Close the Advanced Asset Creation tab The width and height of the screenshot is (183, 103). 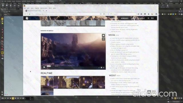click(x=43, y=11)
